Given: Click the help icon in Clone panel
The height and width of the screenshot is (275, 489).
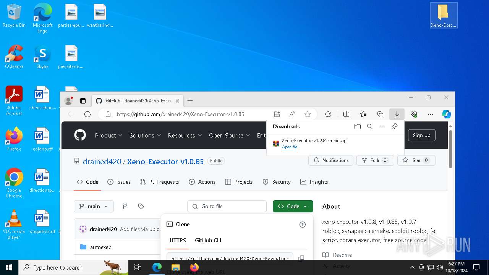Looking at the screenshot, I should pyautogui.click(x=303, y=225).
